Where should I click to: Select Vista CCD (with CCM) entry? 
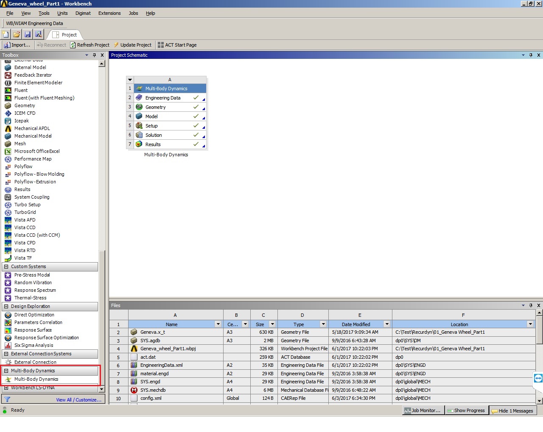[37, 235]
